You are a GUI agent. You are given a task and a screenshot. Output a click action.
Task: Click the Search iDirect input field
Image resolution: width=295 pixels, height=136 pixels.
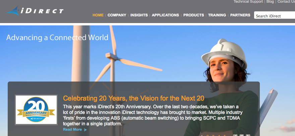275,15
